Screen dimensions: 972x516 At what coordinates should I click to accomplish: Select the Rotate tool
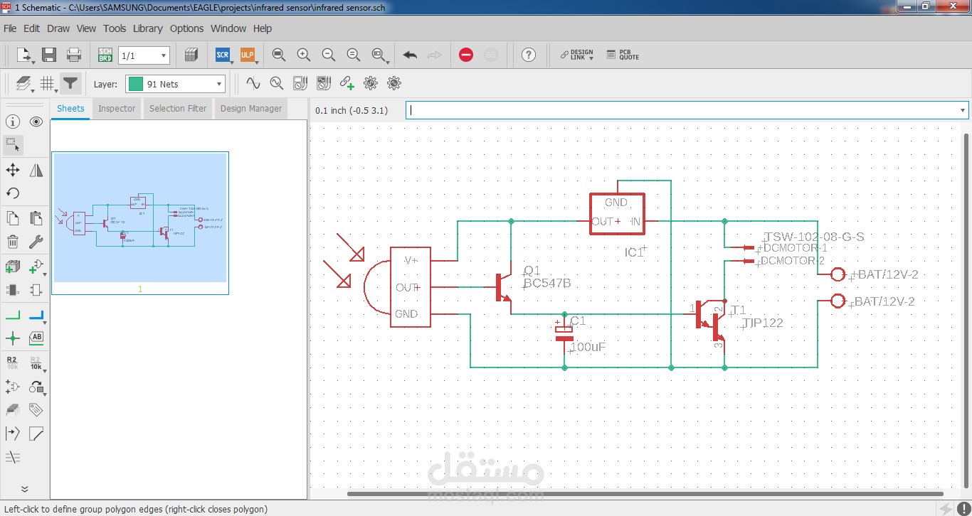click(12, 193)
